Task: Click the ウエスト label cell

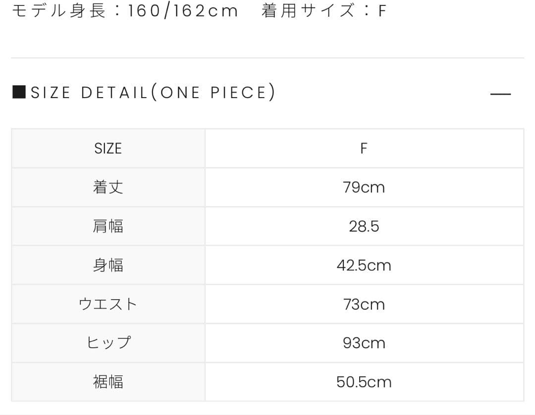Action: coord(107,304)
